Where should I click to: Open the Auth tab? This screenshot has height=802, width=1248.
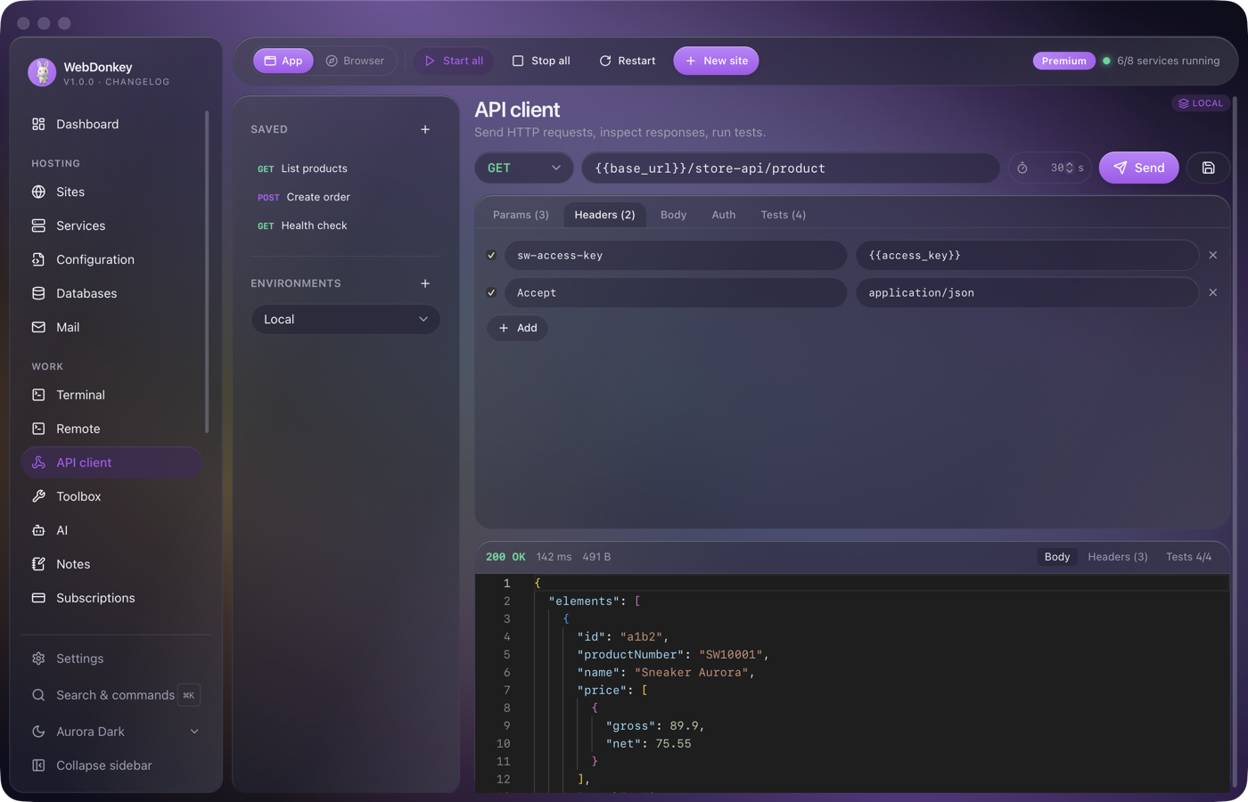click(724, 215)
